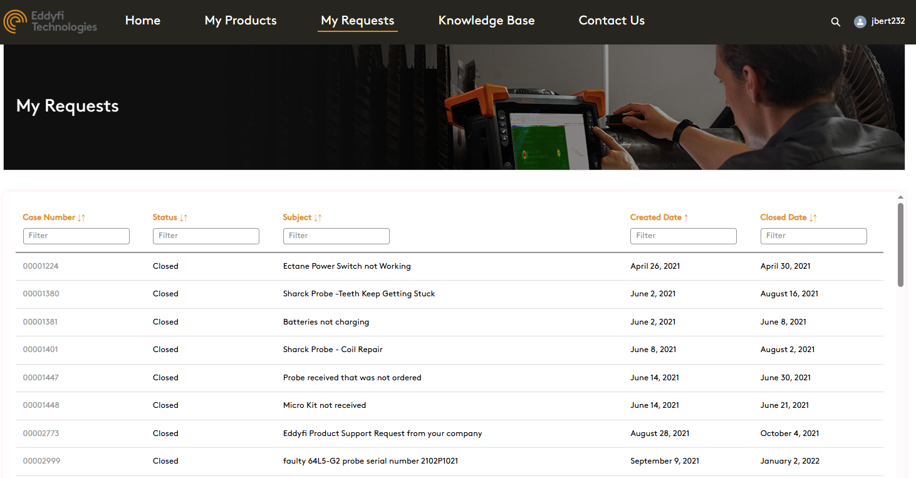Open My Products page
Image resolution: width=916 pixels, height=478 pixels.
(x=241, y=21)
